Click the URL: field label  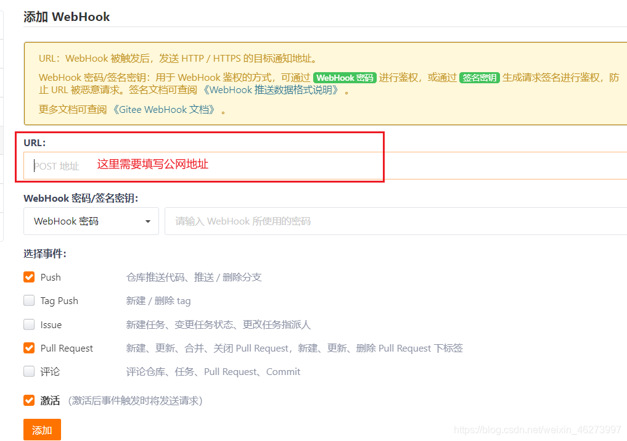pyautogui.click(x=35, y=143)
